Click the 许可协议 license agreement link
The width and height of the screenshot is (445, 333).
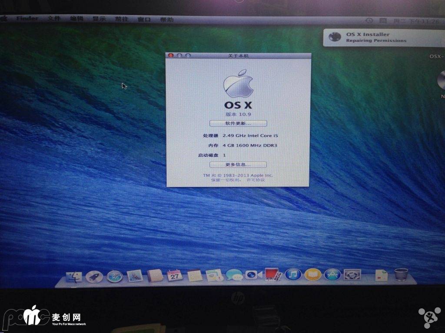[x=256, y=180]
